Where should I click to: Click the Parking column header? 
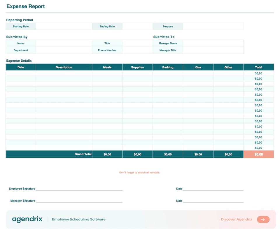point(168,67)
